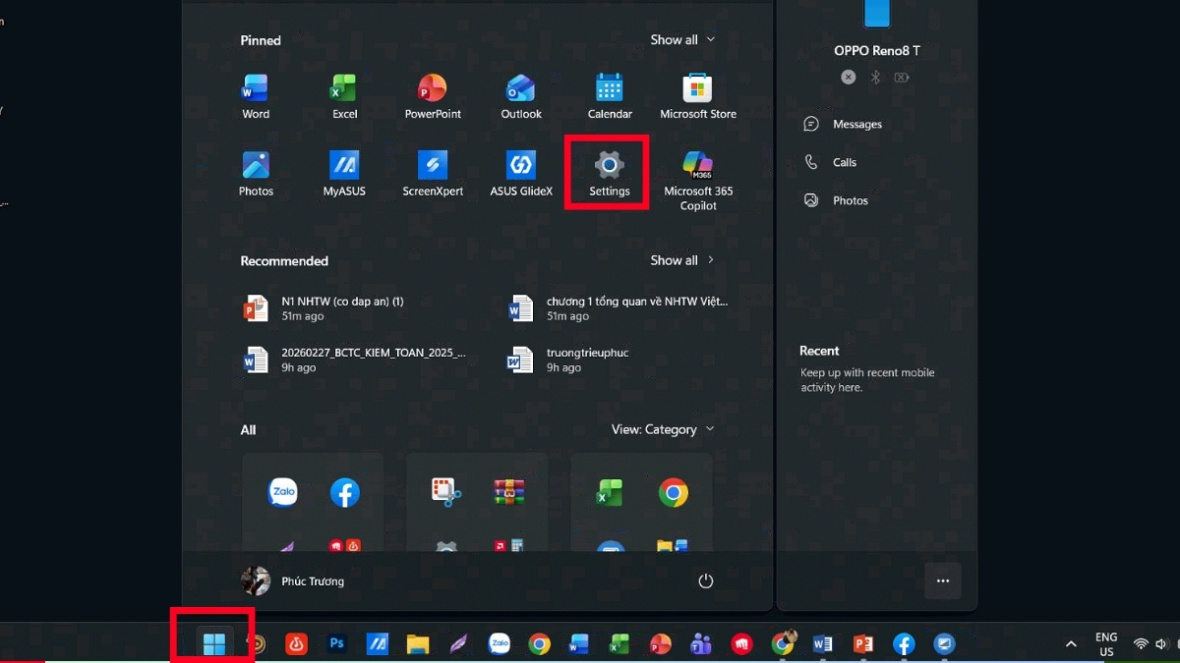Open the Photos app in Pinned section
The width and height of the screenshot is (1180, 663).
coord(256,173)
